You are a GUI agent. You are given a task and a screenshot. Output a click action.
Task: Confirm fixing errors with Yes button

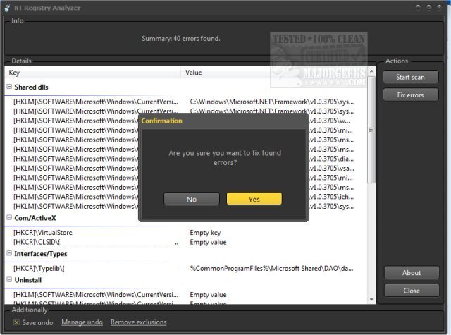click(x=254, y=199)
